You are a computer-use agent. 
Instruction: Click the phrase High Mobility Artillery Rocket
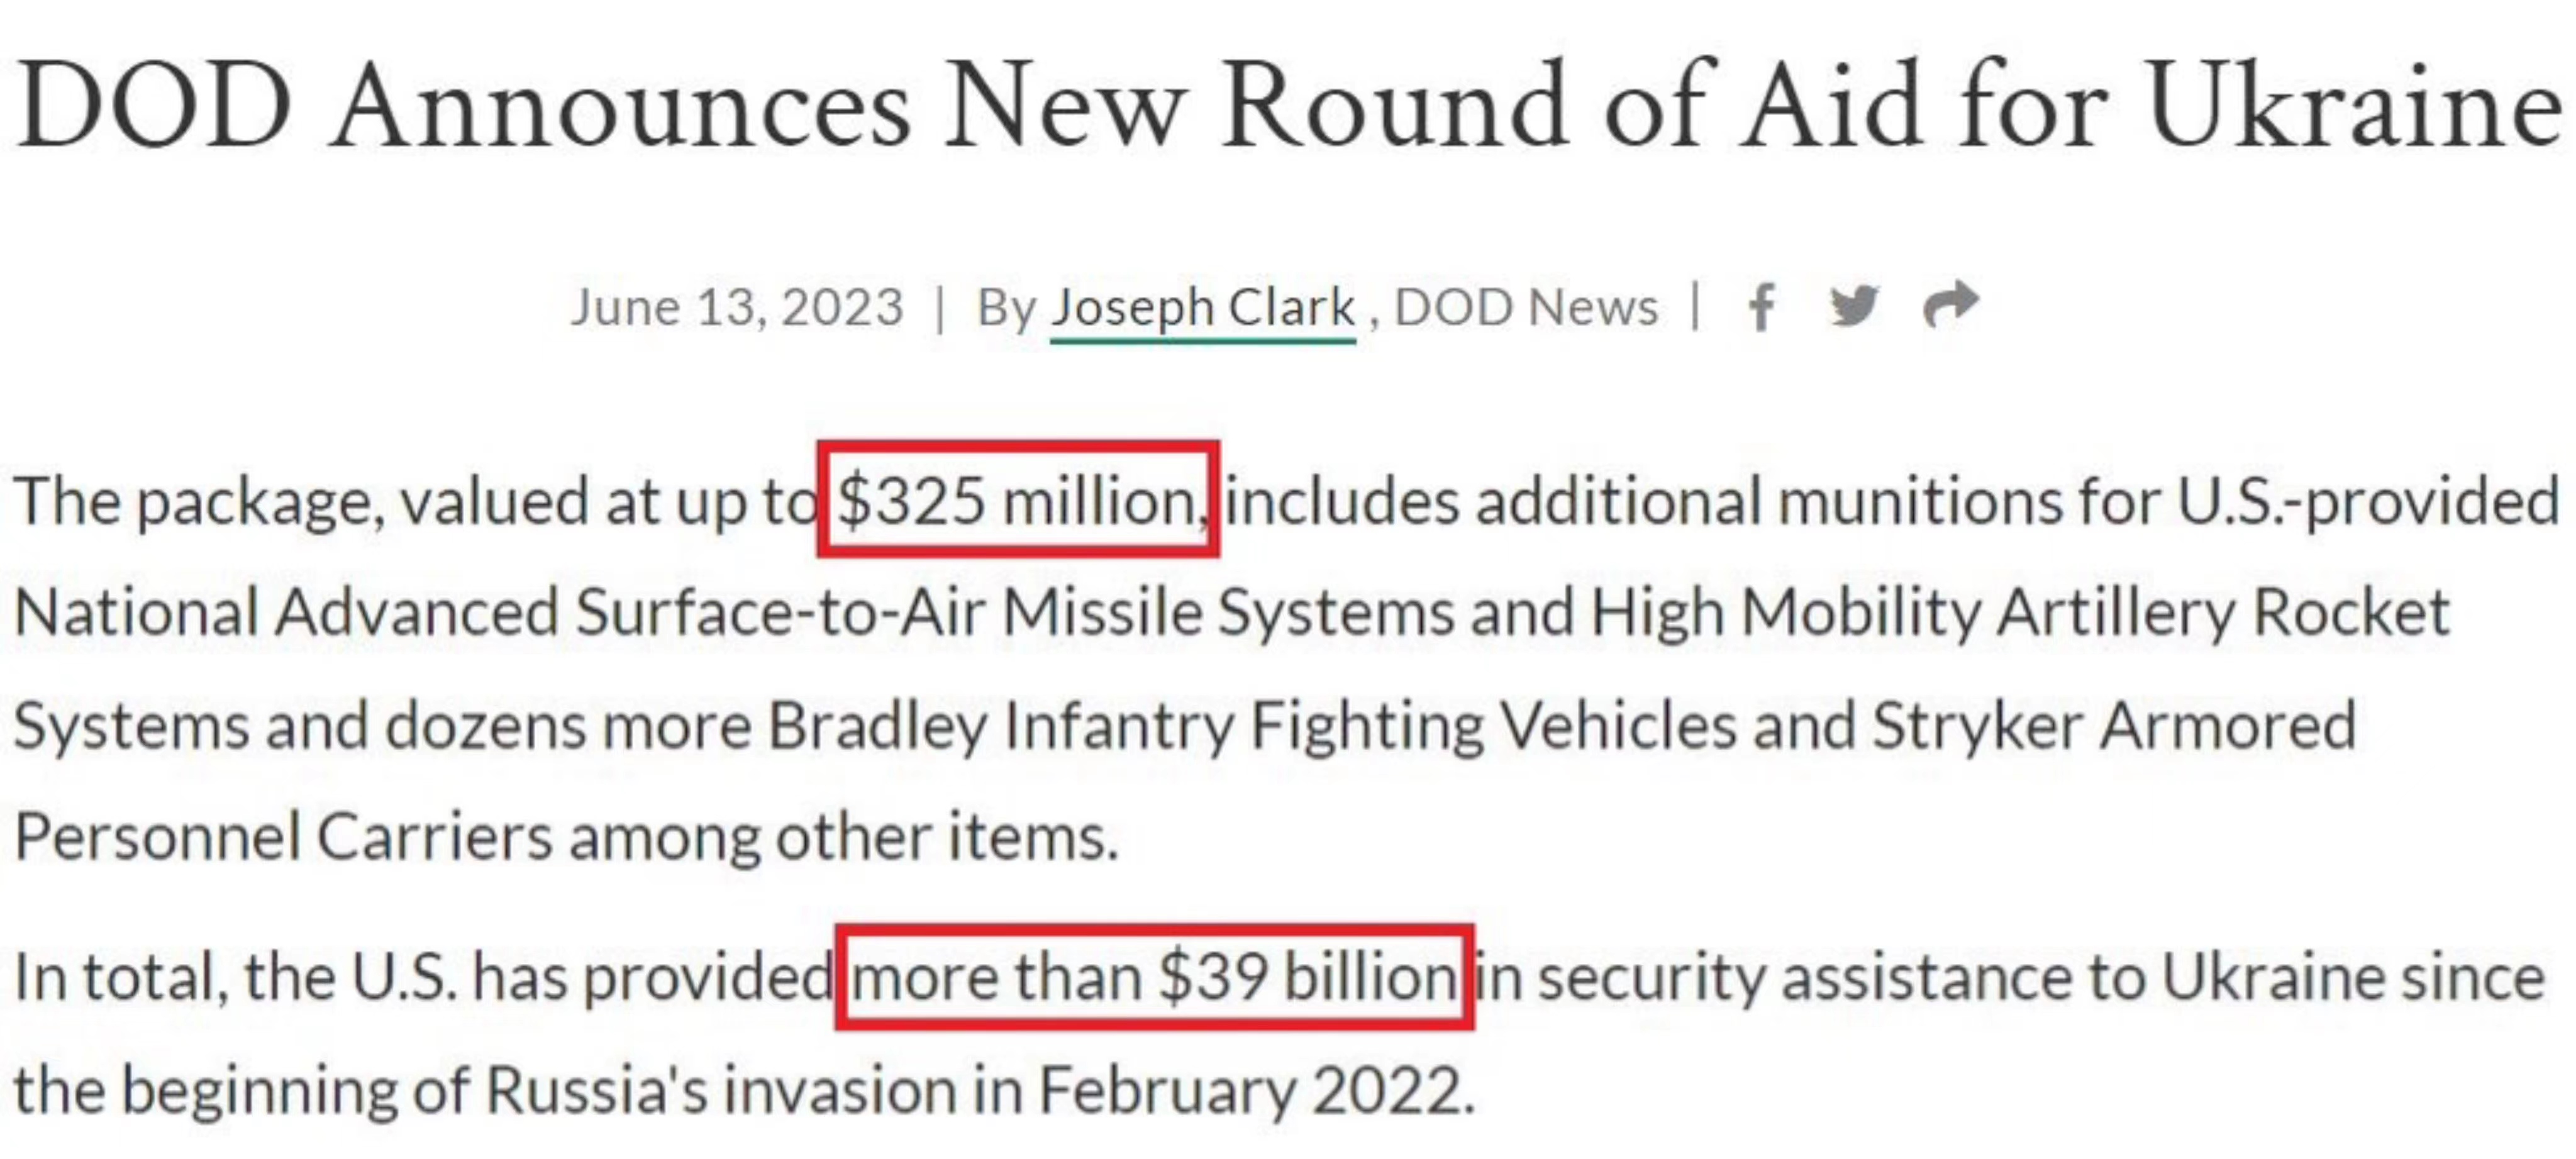pyautogui.click(x=2020, y=612)
